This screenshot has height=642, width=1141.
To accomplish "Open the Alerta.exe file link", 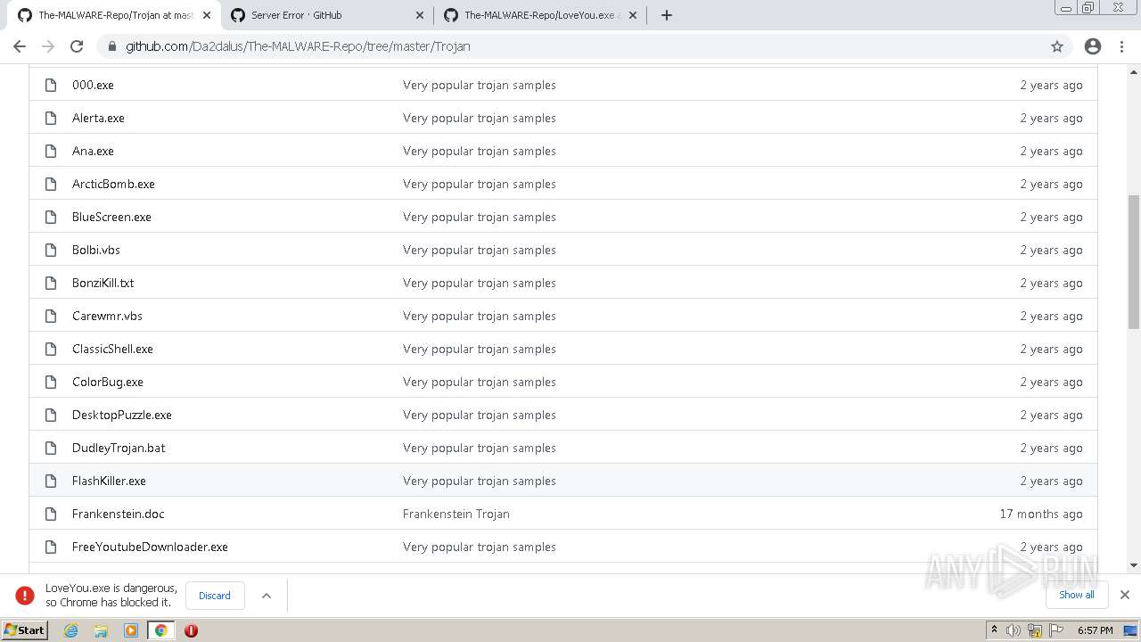I will click(x=98, y=118).
